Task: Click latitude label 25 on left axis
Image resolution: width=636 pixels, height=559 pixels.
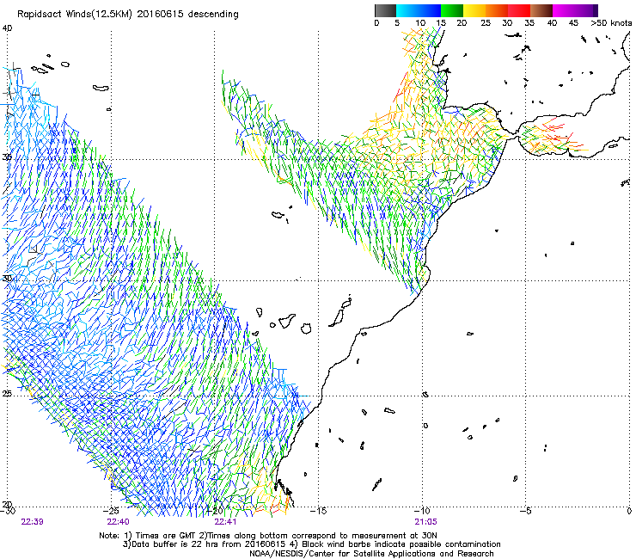Action: click(x=7, y=394)
